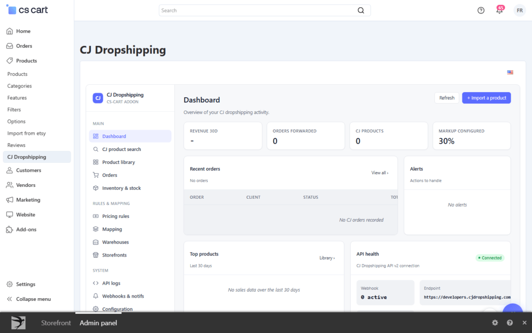Click the '0 active' webhook value
The height and width of the screenshot is (333, 532).
pyautogui.click(x=374, y=297)
